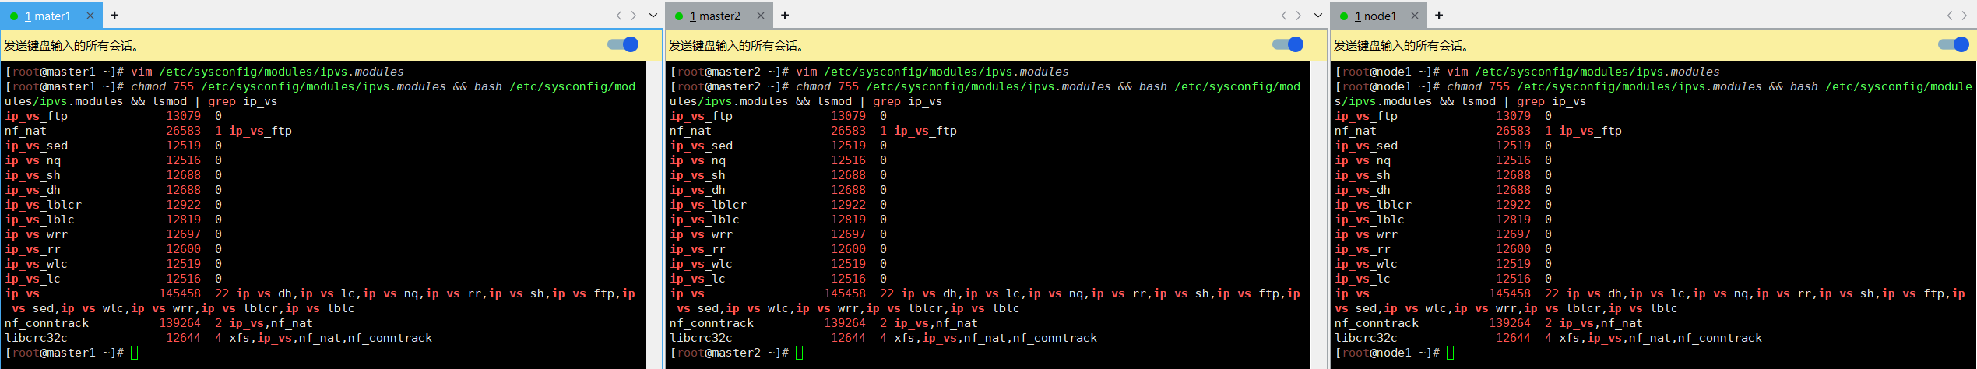Go to previous tab in node1 pane
This screenshot has height=369, width=1977.
pyautogui.click(x=1949, y=16)
